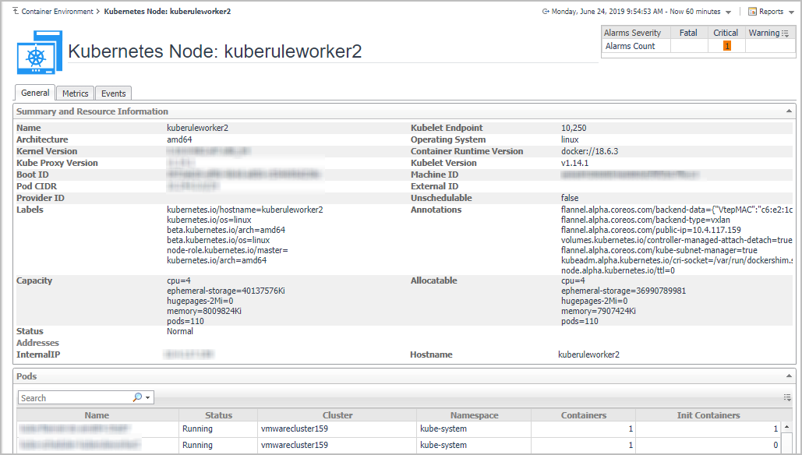Focus the Pods search input field
This screenshot has height=455, width=802.
point(76,397)
